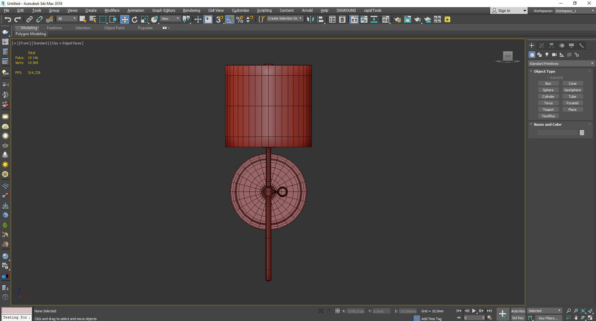596x321 pixels.
Task: Click the TextPlus button
Action: (548, 116)
